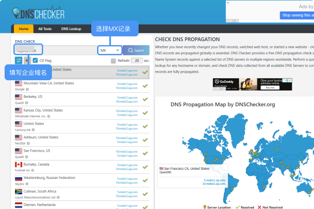
Task: Click MX result for Ashburn server
Action: [127, 140]
